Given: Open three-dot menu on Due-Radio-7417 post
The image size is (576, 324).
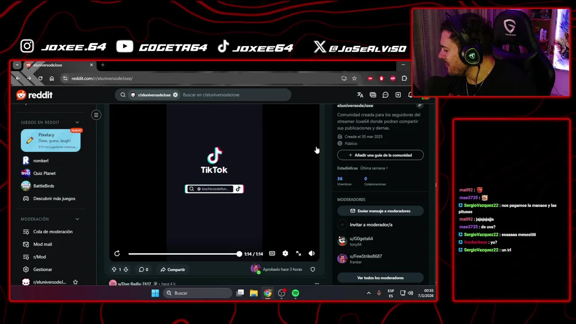Looking at the screenshot, I should 317,284.
